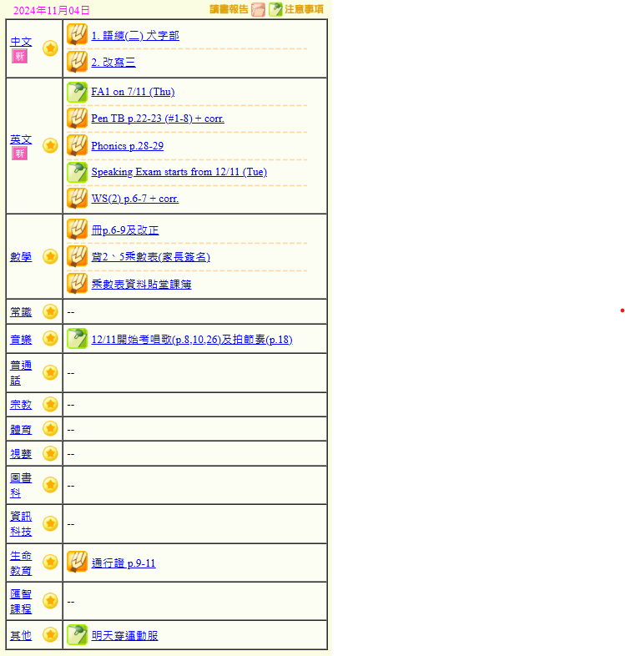Screen dimensions: 625x656
Task: Click the 2024年11月04日 date text
Action: coord(52,11)
